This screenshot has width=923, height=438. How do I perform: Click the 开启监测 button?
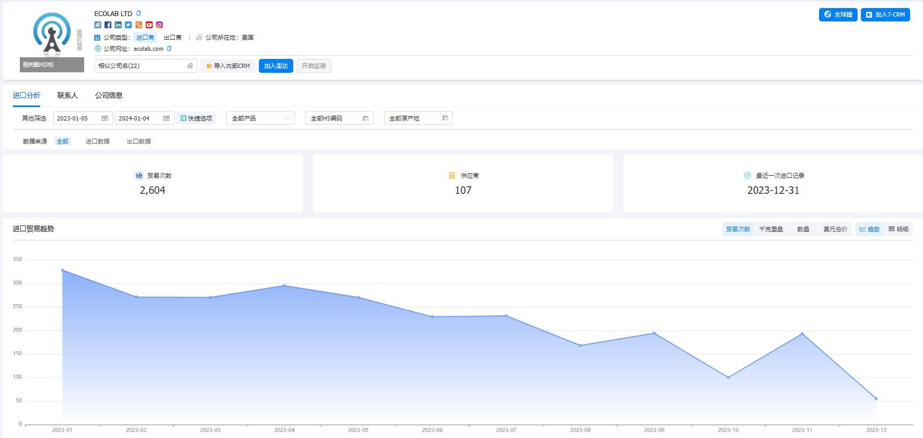click(314, 66)
